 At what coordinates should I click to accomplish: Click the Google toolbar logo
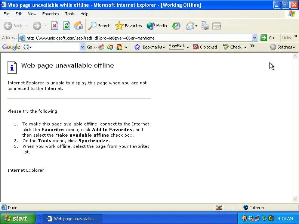point(11,47)
